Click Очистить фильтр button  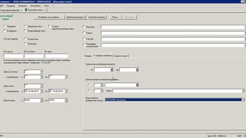(97, 17)
